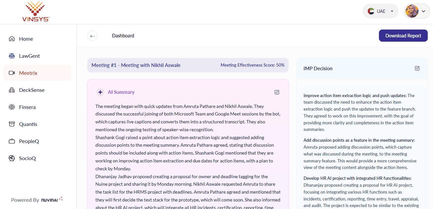Click the IMP Decision heading

coord(318,68)
